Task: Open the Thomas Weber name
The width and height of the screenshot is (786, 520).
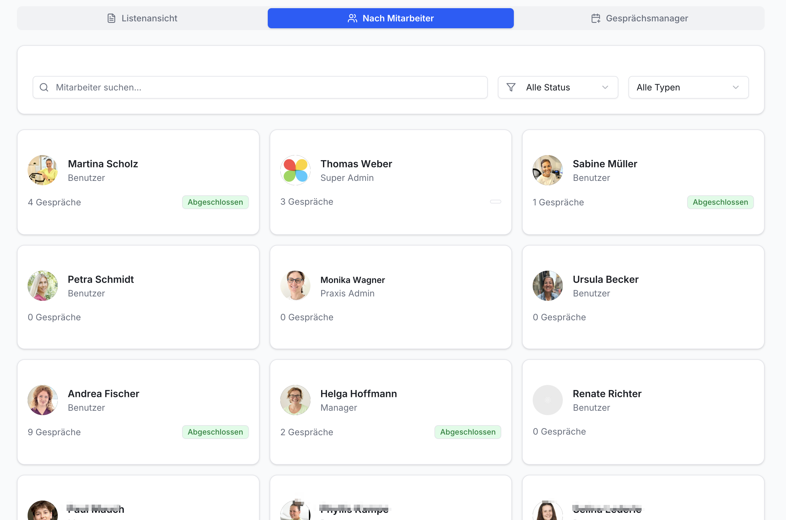Action: click(356, 164)
